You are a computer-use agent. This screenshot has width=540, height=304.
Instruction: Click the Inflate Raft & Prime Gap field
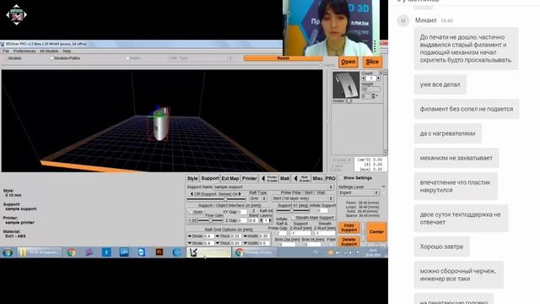pyautogui.click(x=281, y=233)
